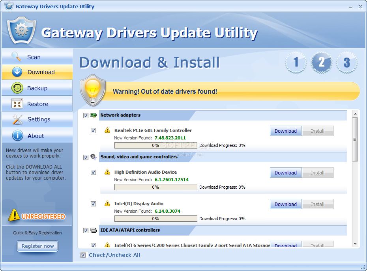367x271 pixels.
Task: Click the UNREGISTERED label text
Action: pyautogui.click(x=43, y=217)
